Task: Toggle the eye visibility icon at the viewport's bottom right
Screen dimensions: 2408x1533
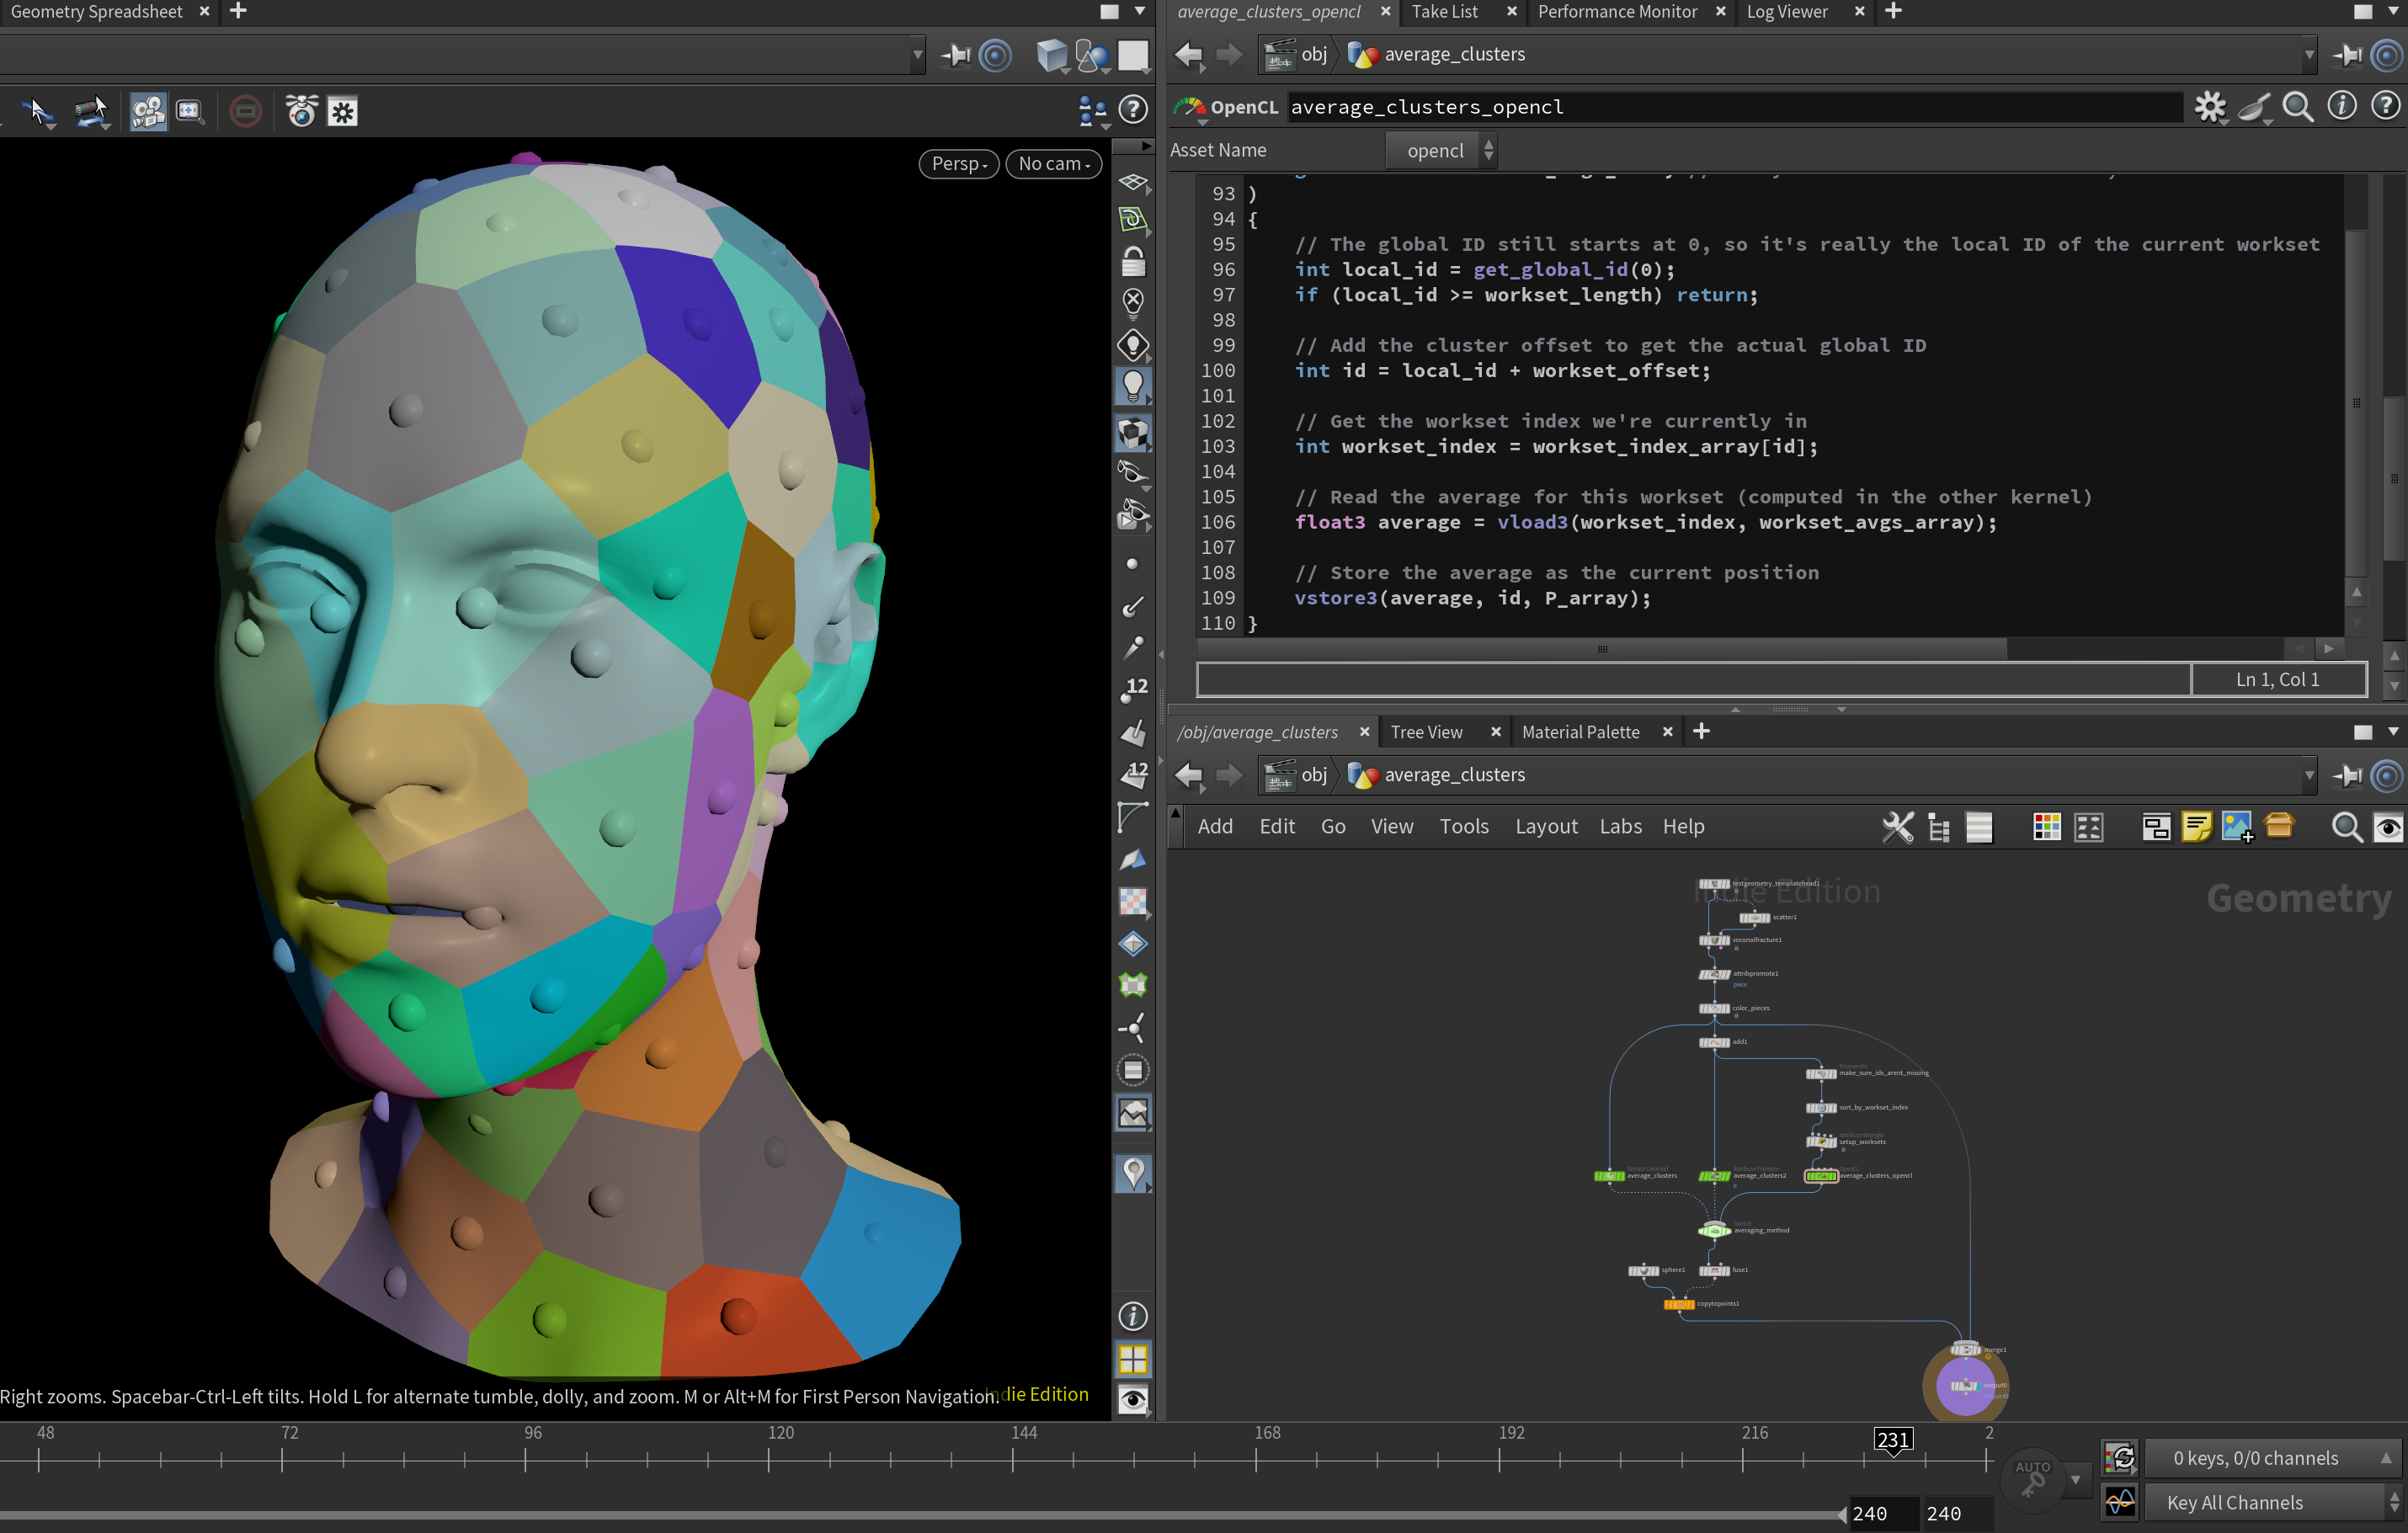Action: click(x=1133, y=1400)
